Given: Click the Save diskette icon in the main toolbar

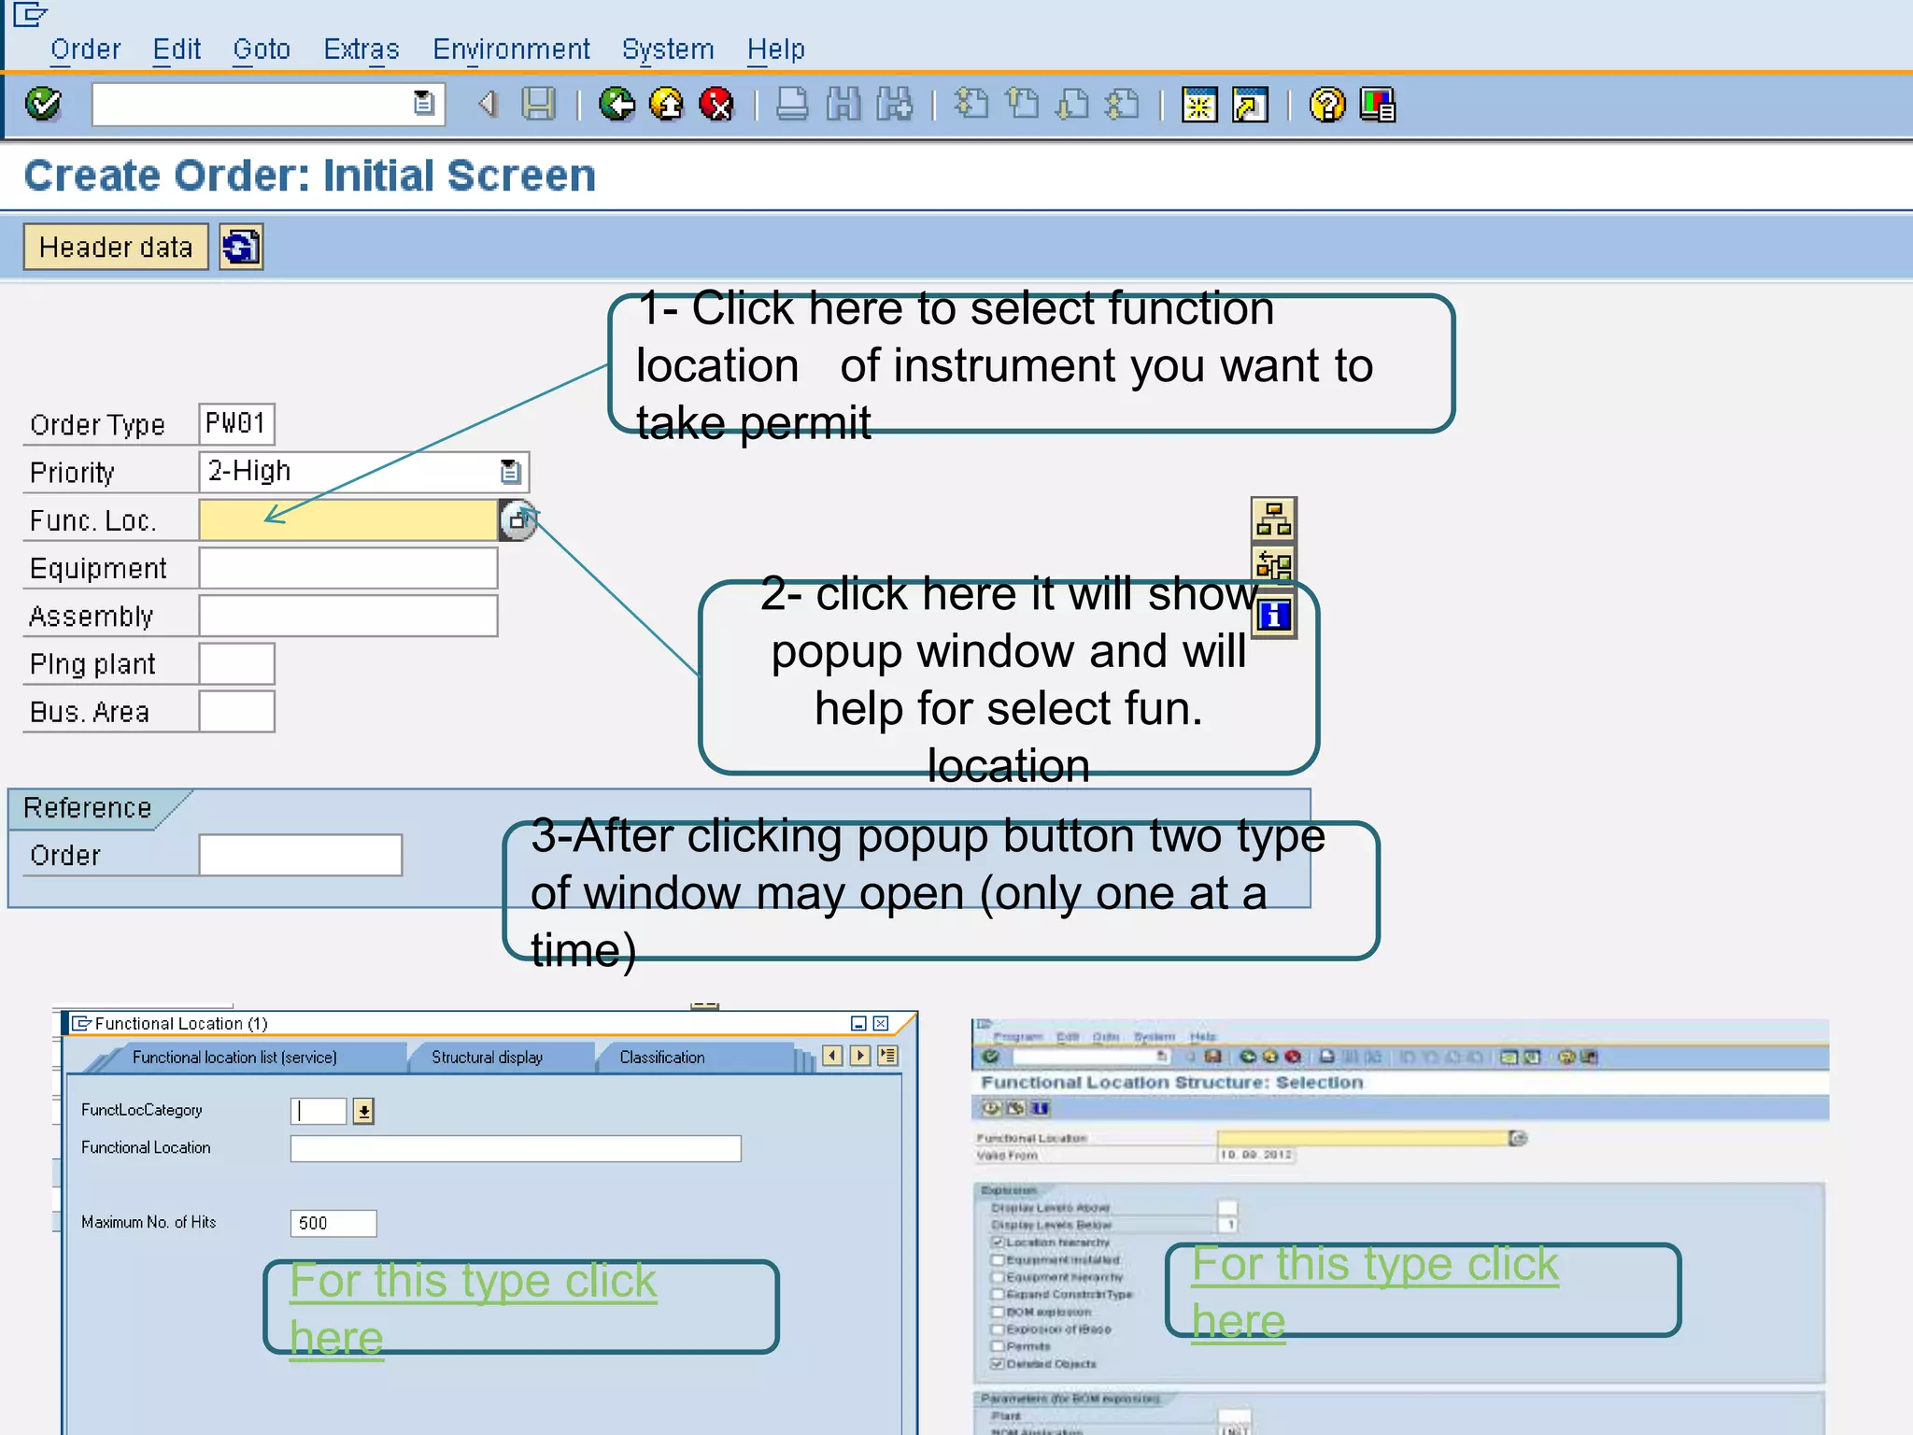Looking at the screenshot, I should (538, 104).
